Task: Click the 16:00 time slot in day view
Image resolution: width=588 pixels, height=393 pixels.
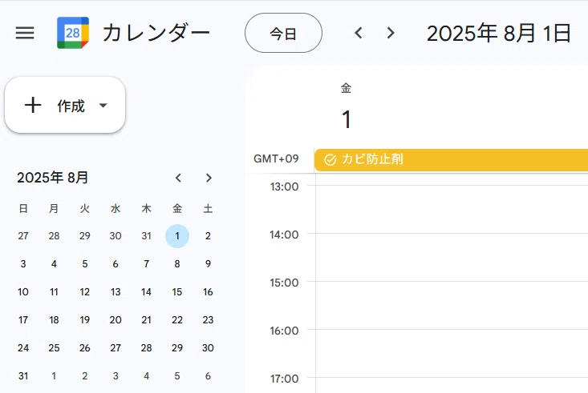Action: tap(452, 353)
